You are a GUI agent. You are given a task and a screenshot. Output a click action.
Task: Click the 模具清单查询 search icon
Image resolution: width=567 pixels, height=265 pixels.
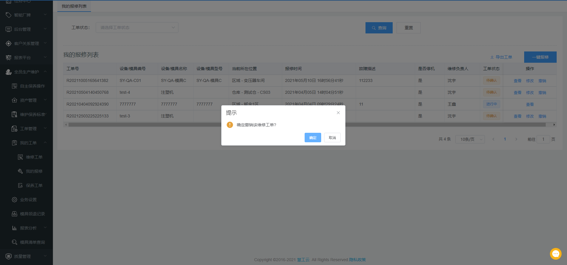(x=14, y=242)
